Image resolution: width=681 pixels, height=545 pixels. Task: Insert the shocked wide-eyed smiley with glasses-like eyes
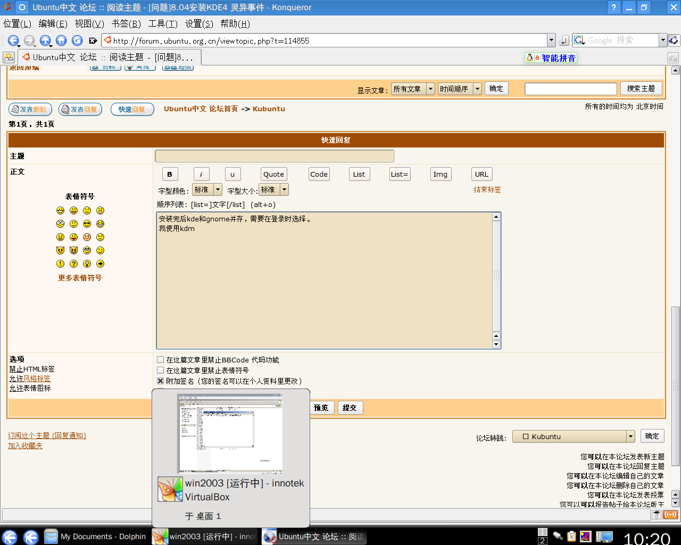tap(60, 224)
